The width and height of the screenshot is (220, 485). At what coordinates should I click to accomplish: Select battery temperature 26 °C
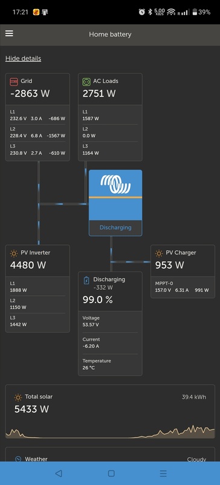89,368
